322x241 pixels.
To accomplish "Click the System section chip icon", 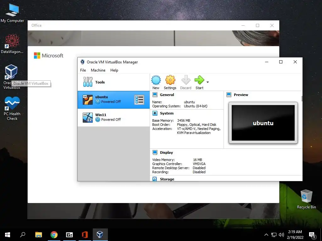I will point(155,113).
